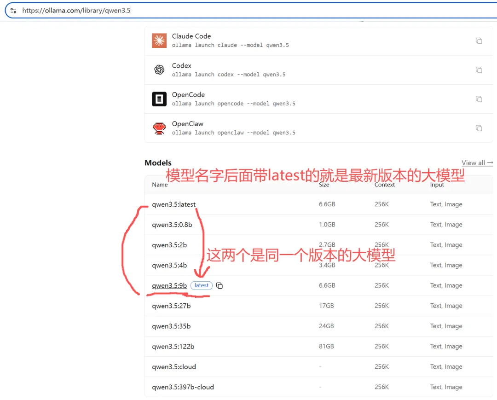Click the OpenCode title text
497x400 pixels.
188,95
